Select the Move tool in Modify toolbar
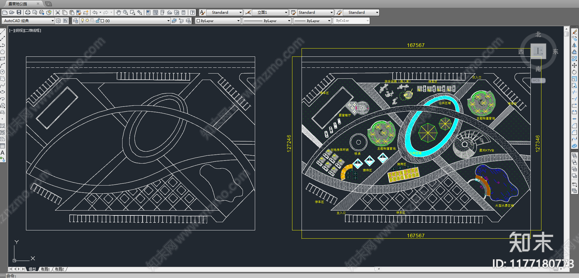Viewport: 579px width, 278px height. coord(574,65)
